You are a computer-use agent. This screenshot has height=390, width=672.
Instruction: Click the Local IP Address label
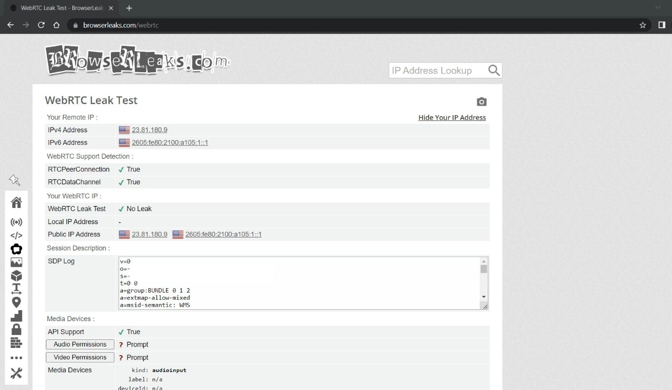(x=73, y=222)
